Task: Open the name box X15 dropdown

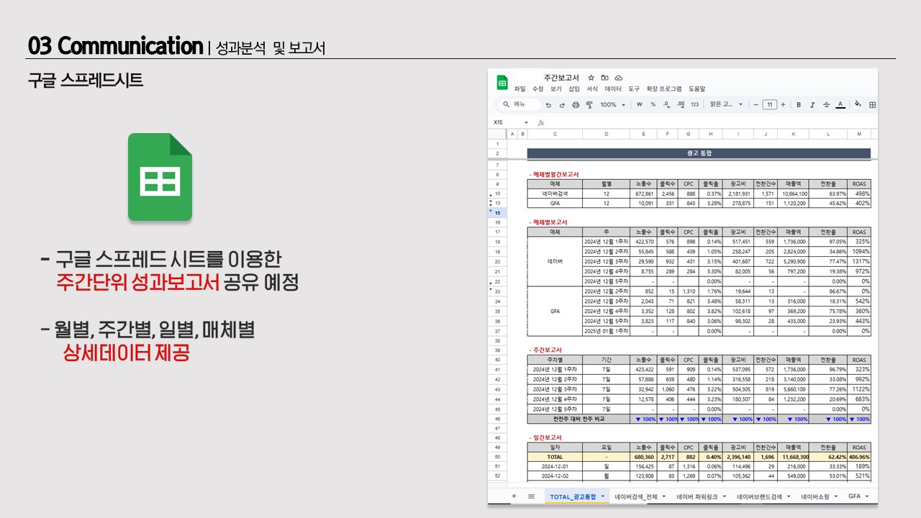Action: point(526,122)
